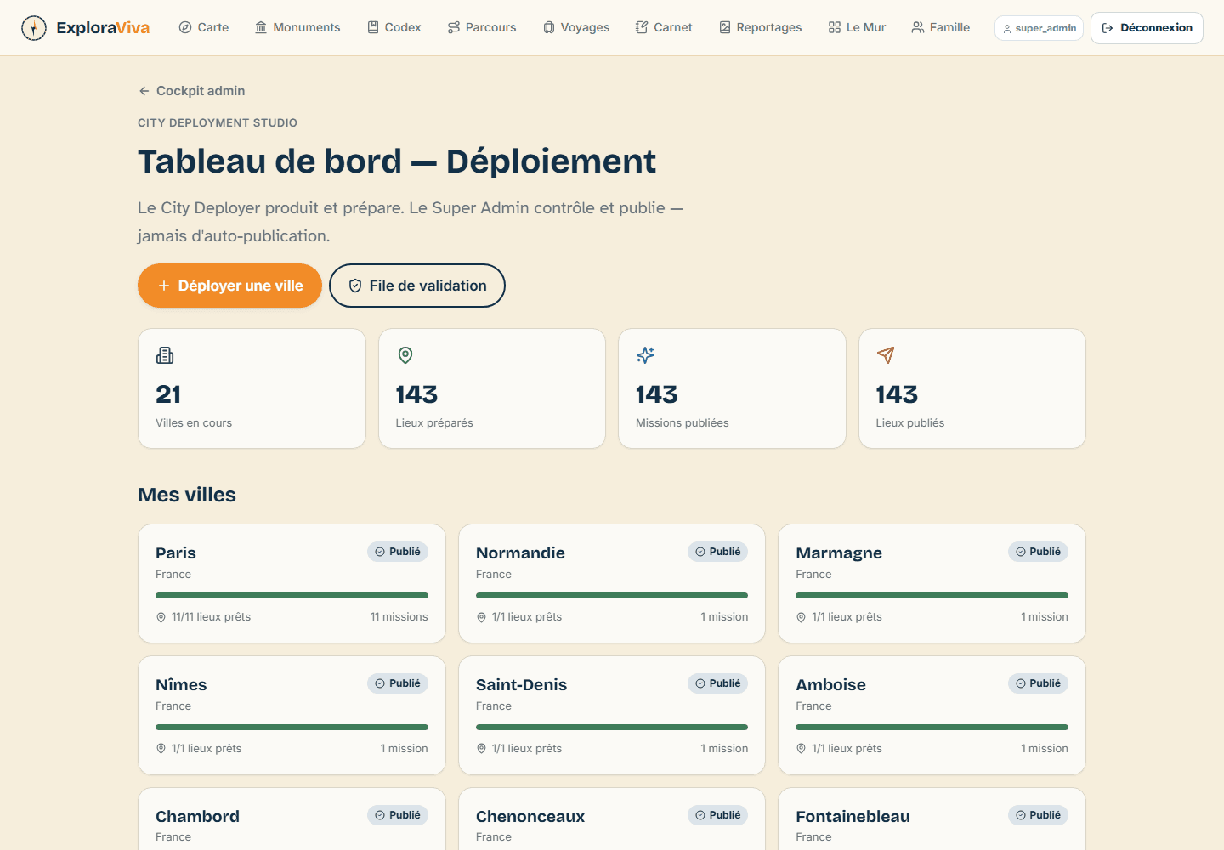
Task: Click the Déconnexion button
Action: (x=1147, y=28)
